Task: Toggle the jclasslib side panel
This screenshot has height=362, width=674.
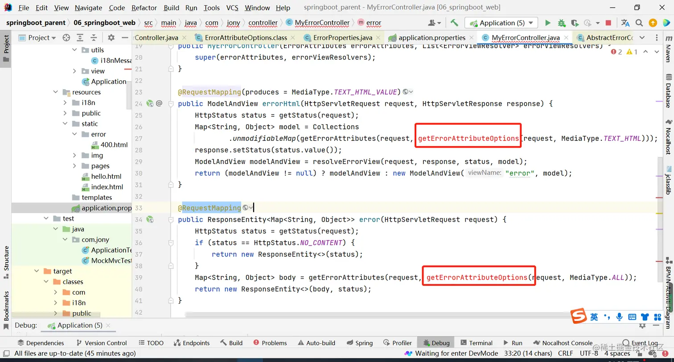Action: coord(668,180)
